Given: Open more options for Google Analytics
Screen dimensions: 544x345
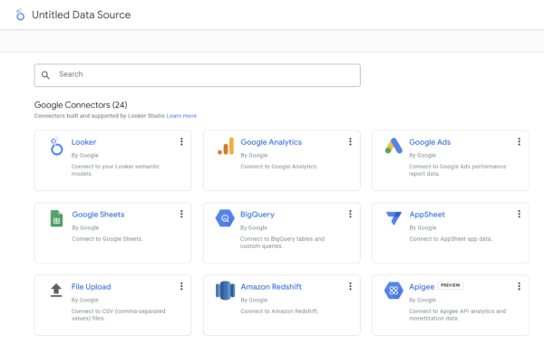Looking at the screenshot, I should (350, 141).
